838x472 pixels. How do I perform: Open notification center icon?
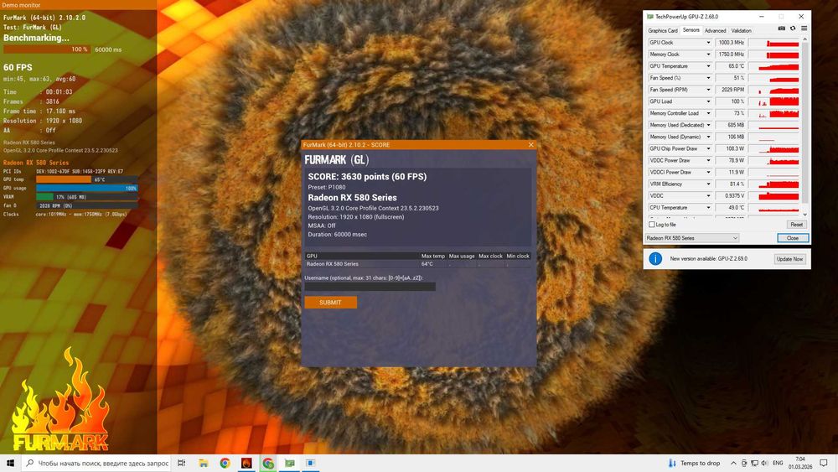click(x=824, y=463)
